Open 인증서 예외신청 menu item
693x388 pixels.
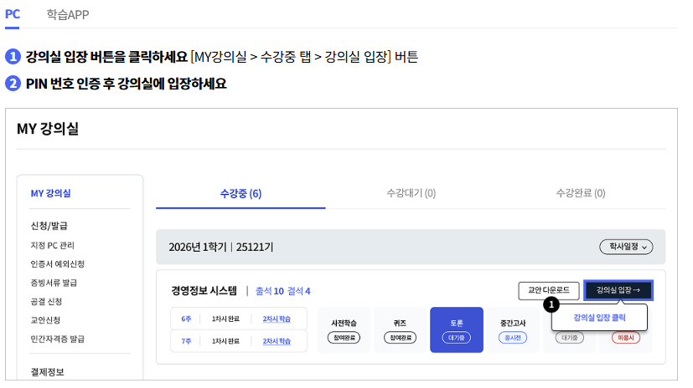(57, 264)
